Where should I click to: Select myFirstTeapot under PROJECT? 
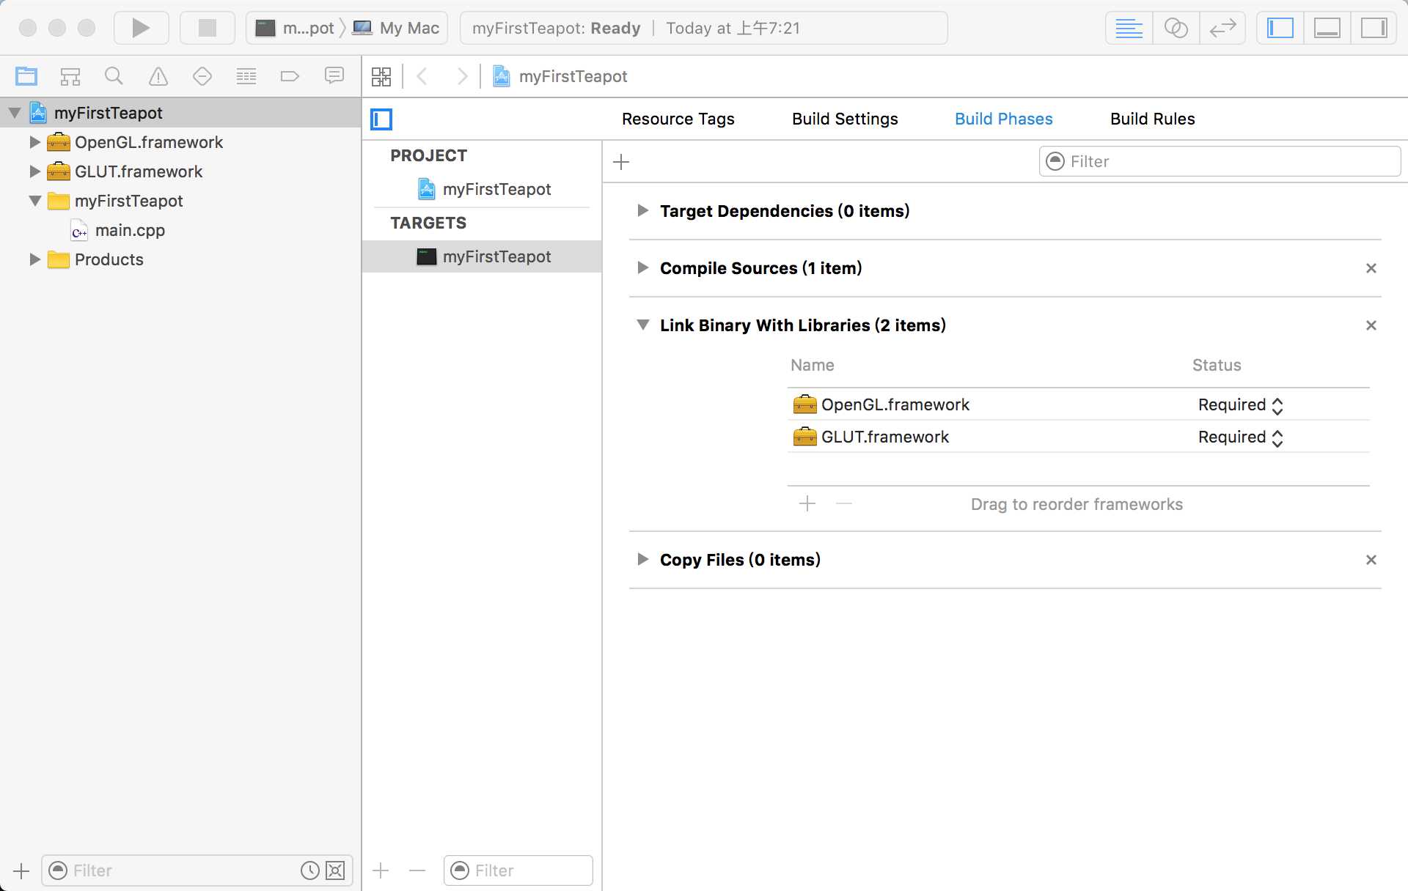[x=482, y=189]
